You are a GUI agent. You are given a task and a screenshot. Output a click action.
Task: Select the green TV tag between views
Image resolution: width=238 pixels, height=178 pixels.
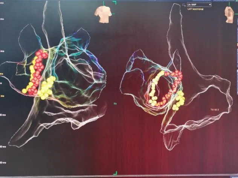[115, 102]
